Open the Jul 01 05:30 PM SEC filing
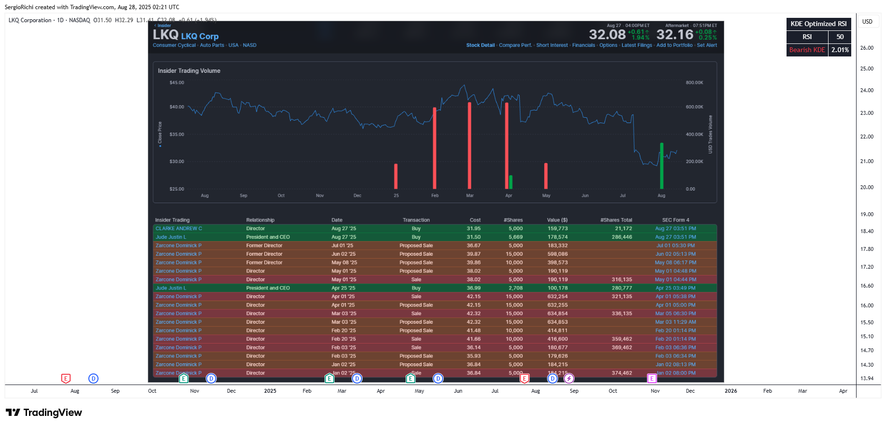This screenshot has width=886, height=427. tap(675, 246)
